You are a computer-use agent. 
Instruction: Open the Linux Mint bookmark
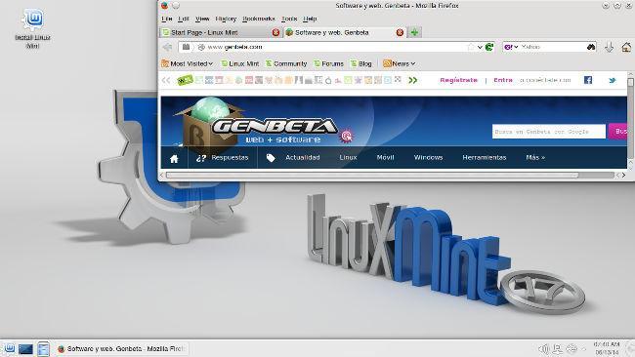(x=239, y=63)
